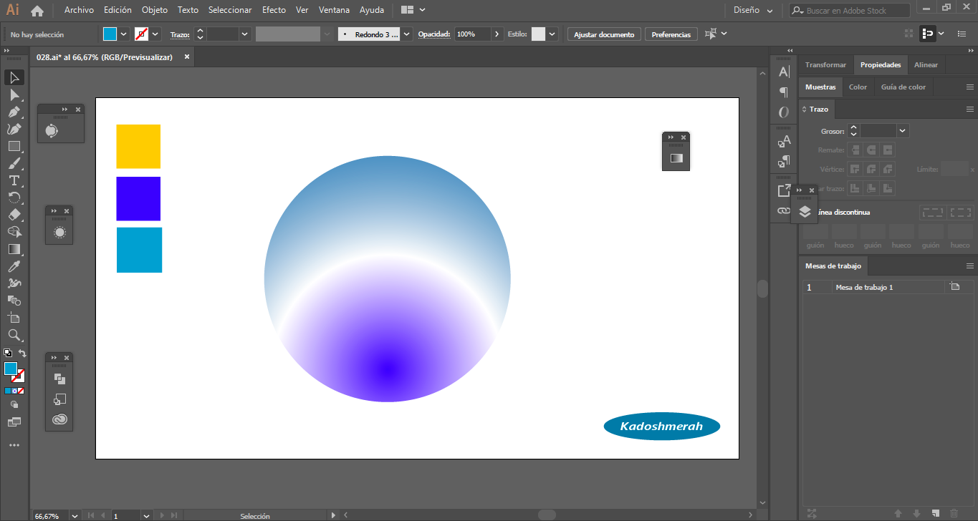Click the drawing mode icon in toolbar
978x521 pixels.
[14, 404]
